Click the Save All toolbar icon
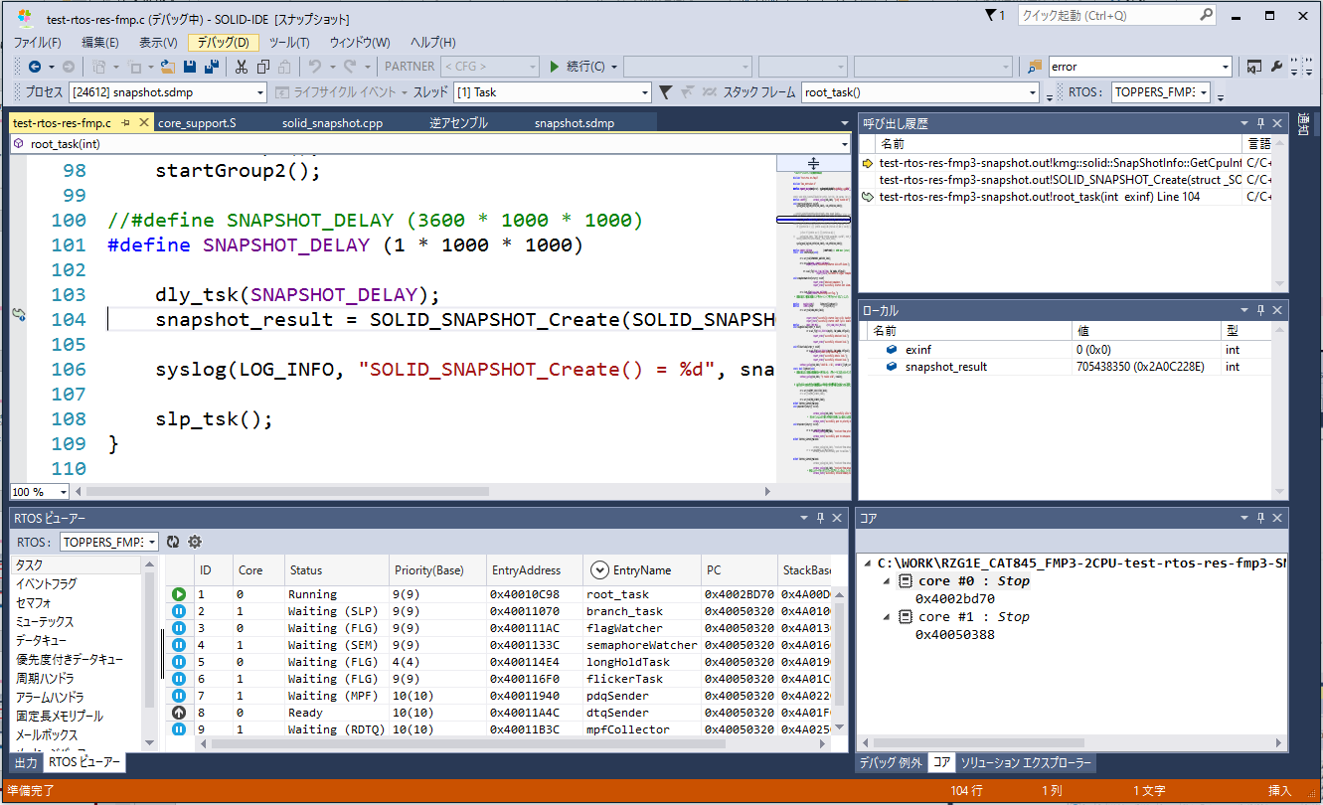The height and width of the screenshot is (805, 1323). pos(212,67)
